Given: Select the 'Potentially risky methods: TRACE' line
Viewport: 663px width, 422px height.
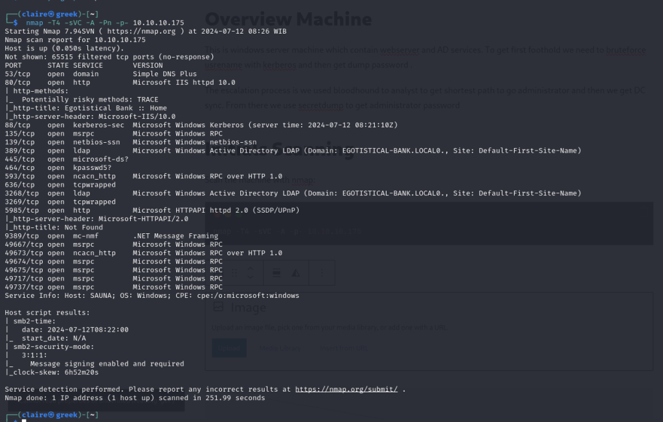Looking at the screenshot, I should pyautogui.click(x=82, y=99).
